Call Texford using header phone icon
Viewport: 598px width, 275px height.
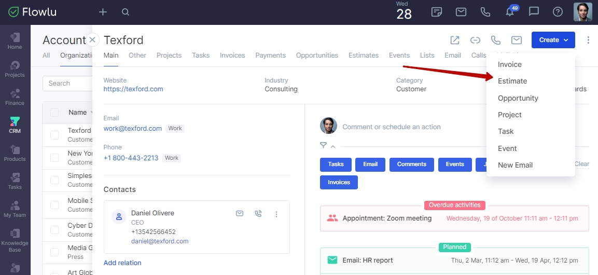495,40
